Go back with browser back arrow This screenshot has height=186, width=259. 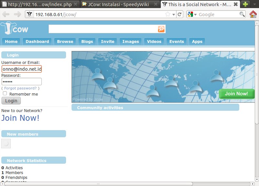pyautogui.click(x=6, y=14)
